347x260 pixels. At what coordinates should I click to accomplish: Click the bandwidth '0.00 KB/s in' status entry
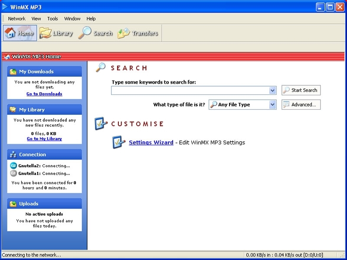pyautogui.click(x=285, y=255)
